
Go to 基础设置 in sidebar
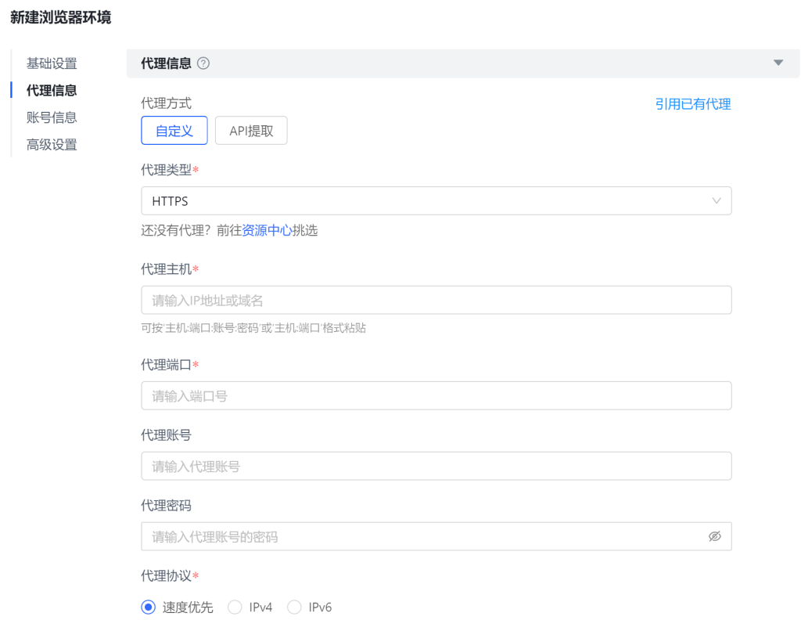click(52, 63)
